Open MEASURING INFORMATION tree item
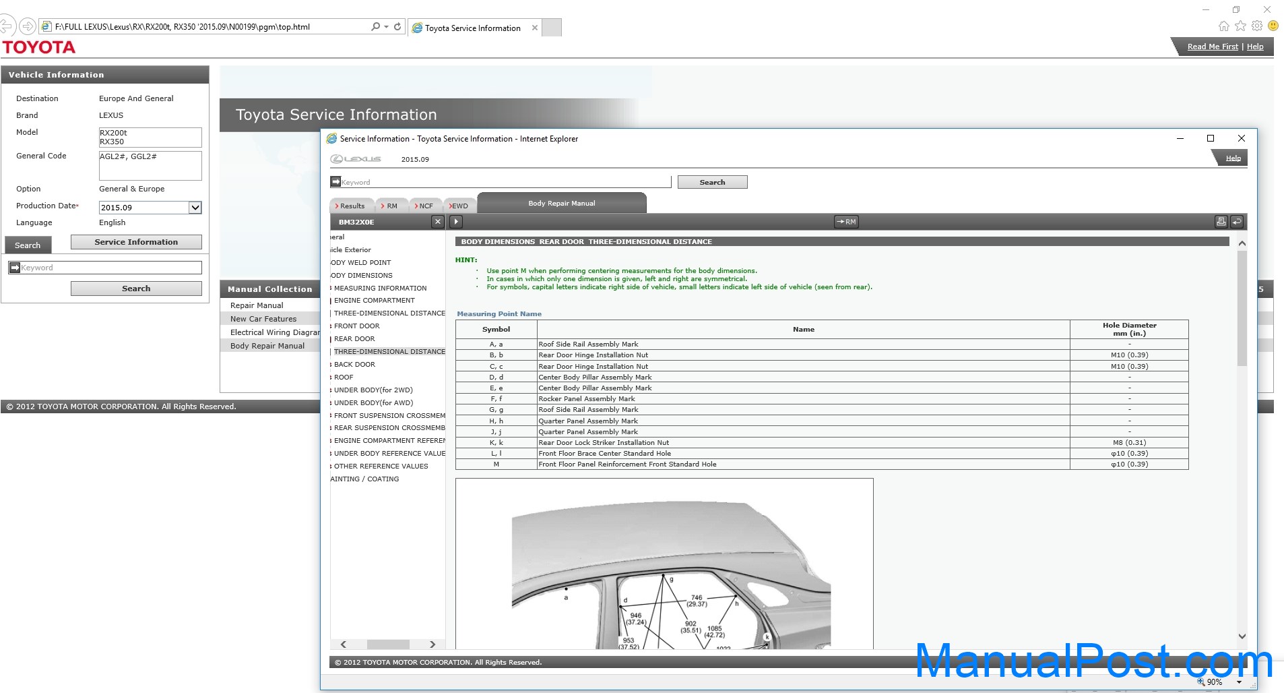The image size is (1284, 693). tap(380, 288)
